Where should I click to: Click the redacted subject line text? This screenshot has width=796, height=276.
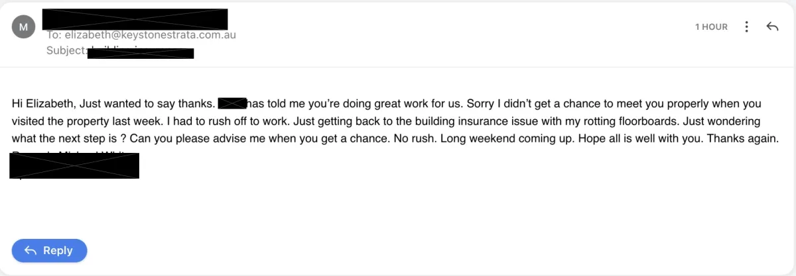pyautogui.click(x=141, y=53)
